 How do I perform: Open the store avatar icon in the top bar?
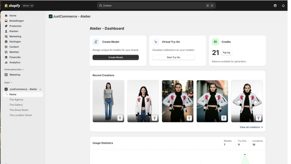coord(275,5)
